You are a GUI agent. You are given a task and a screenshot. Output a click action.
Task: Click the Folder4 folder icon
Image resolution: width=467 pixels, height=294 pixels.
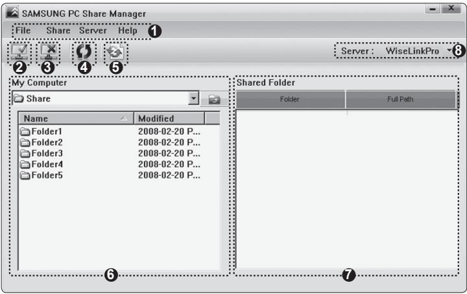25,164
